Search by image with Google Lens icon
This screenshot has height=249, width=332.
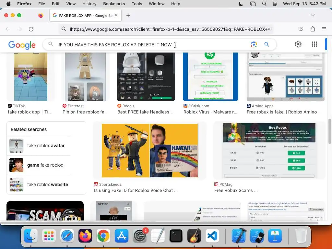(254, 44)
